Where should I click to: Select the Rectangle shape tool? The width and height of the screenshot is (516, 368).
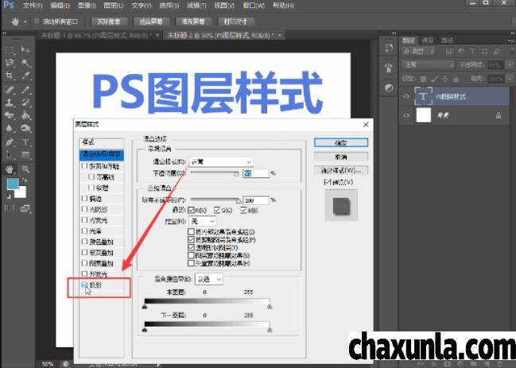(x=25, y=155)
